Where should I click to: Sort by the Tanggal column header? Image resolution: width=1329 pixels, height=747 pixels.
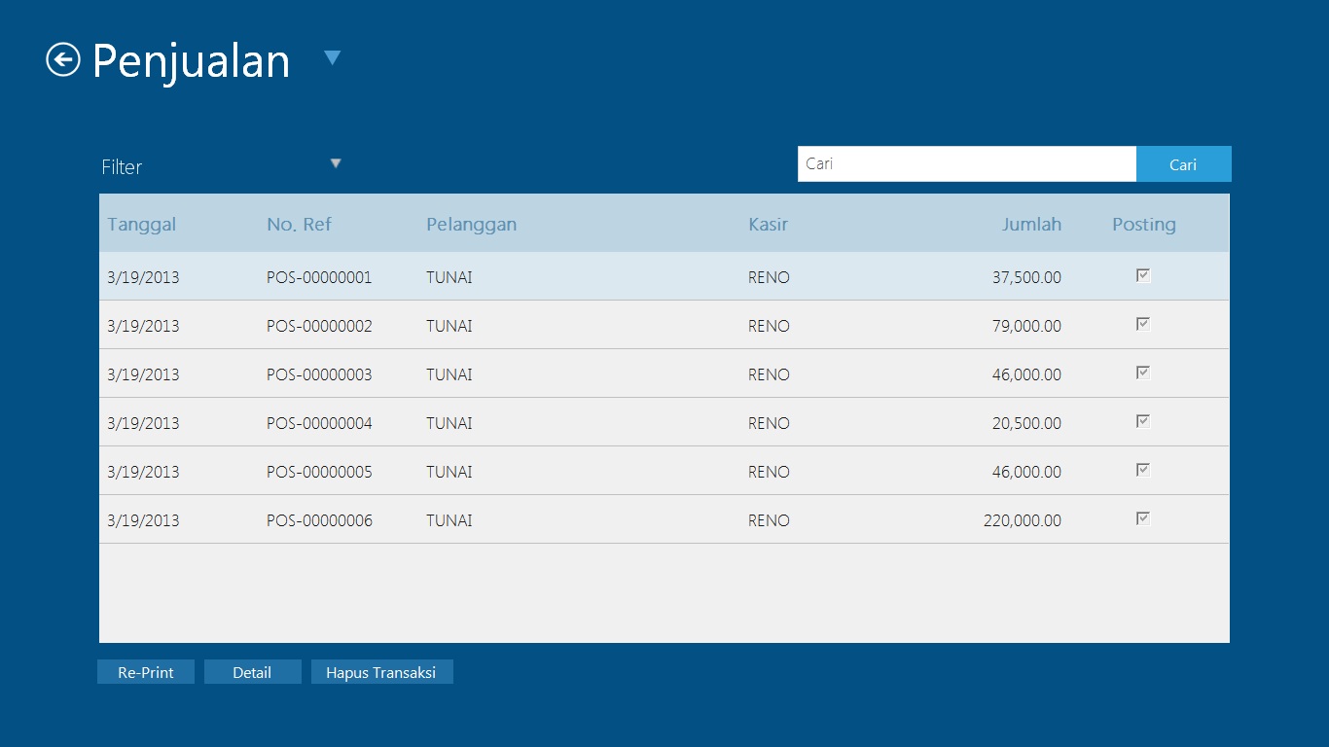tap(142, 225)
